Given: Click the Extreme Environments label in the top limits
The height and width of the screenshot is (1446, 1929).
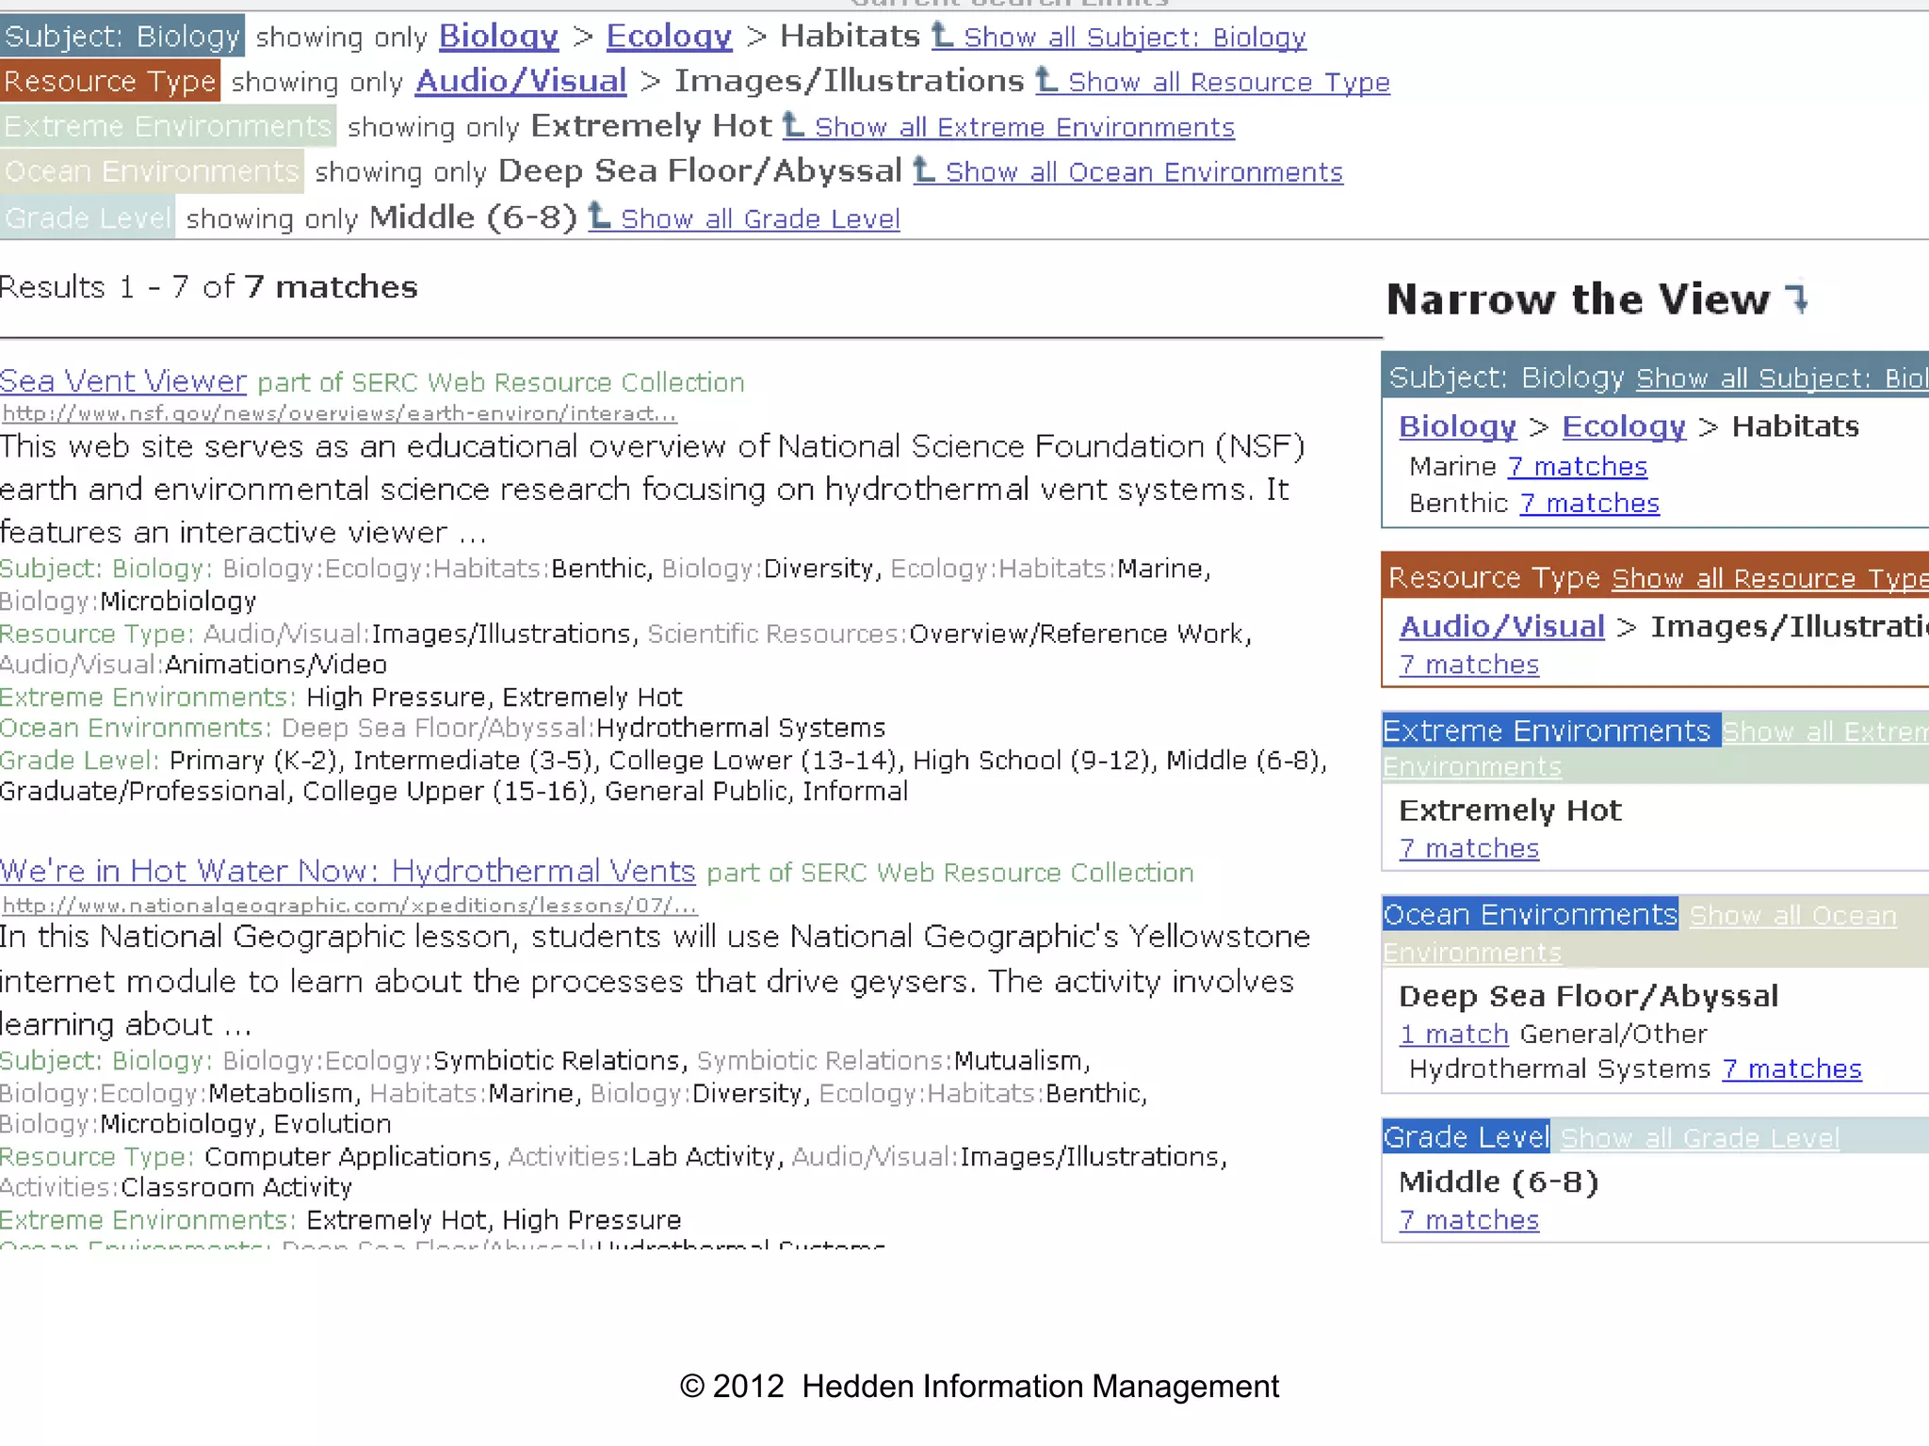Looking at the screenshot, I should pos(168,126).
